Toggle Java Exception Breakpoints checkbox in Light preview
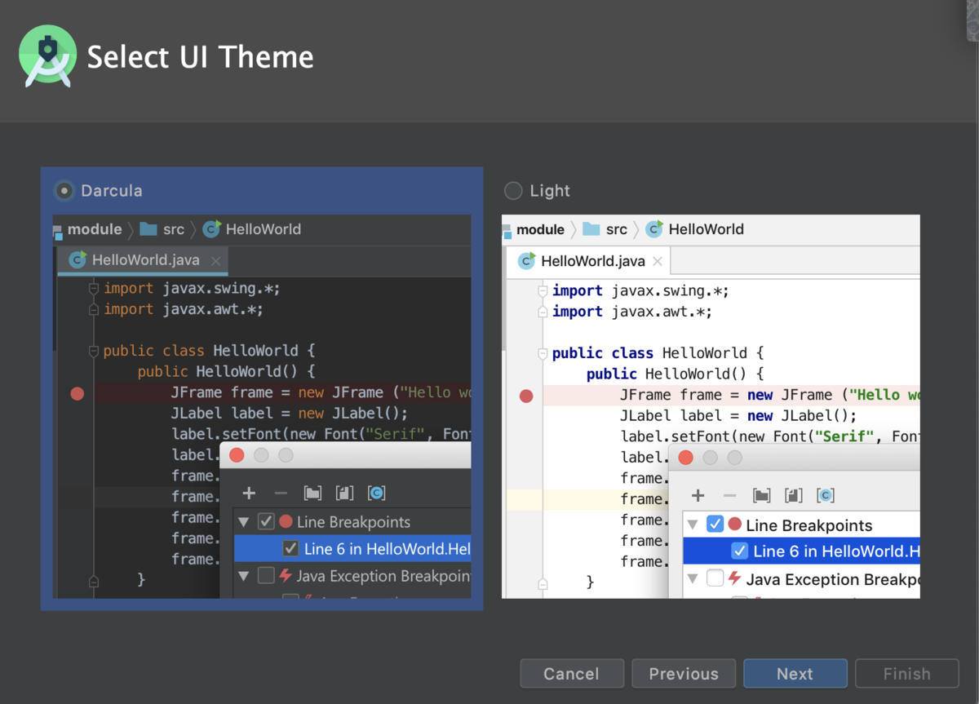 715,578
